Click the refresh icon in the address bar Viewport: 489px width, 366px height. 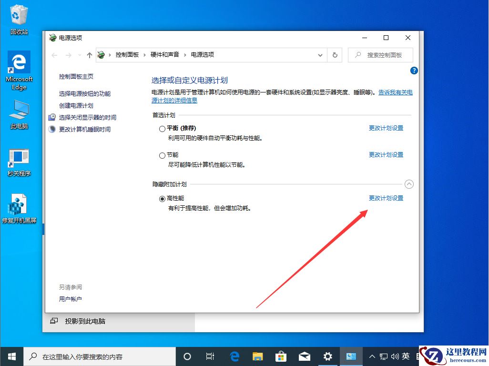point(335,55)
